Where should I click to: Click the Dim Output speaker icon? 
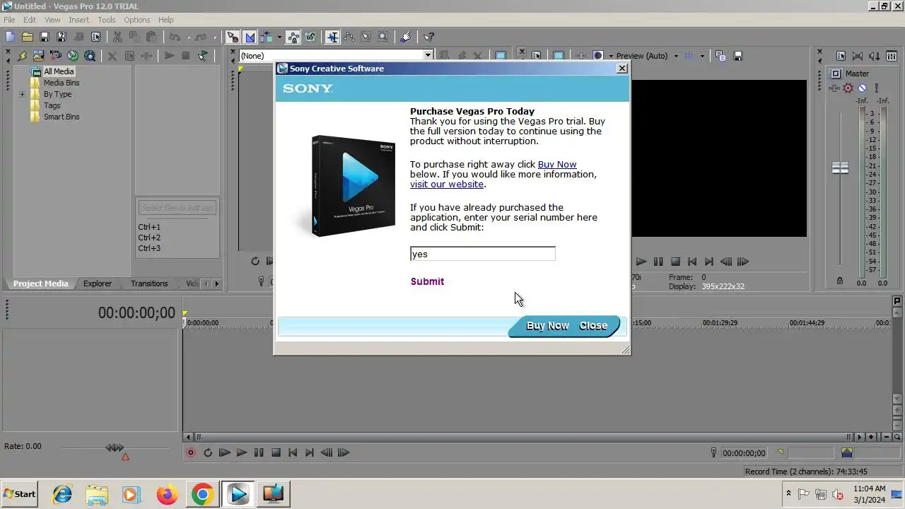(875, 55)
